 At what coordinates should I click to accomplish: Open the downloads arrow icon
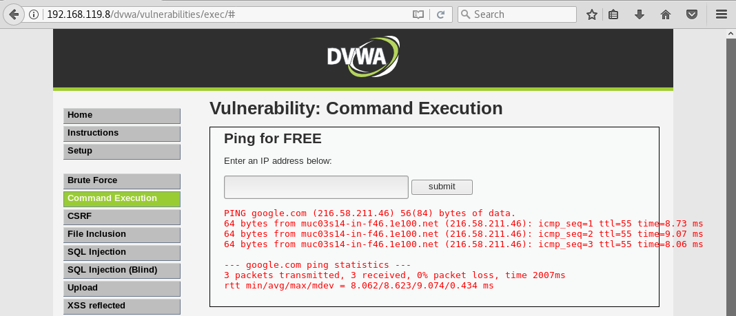(640, 14)
